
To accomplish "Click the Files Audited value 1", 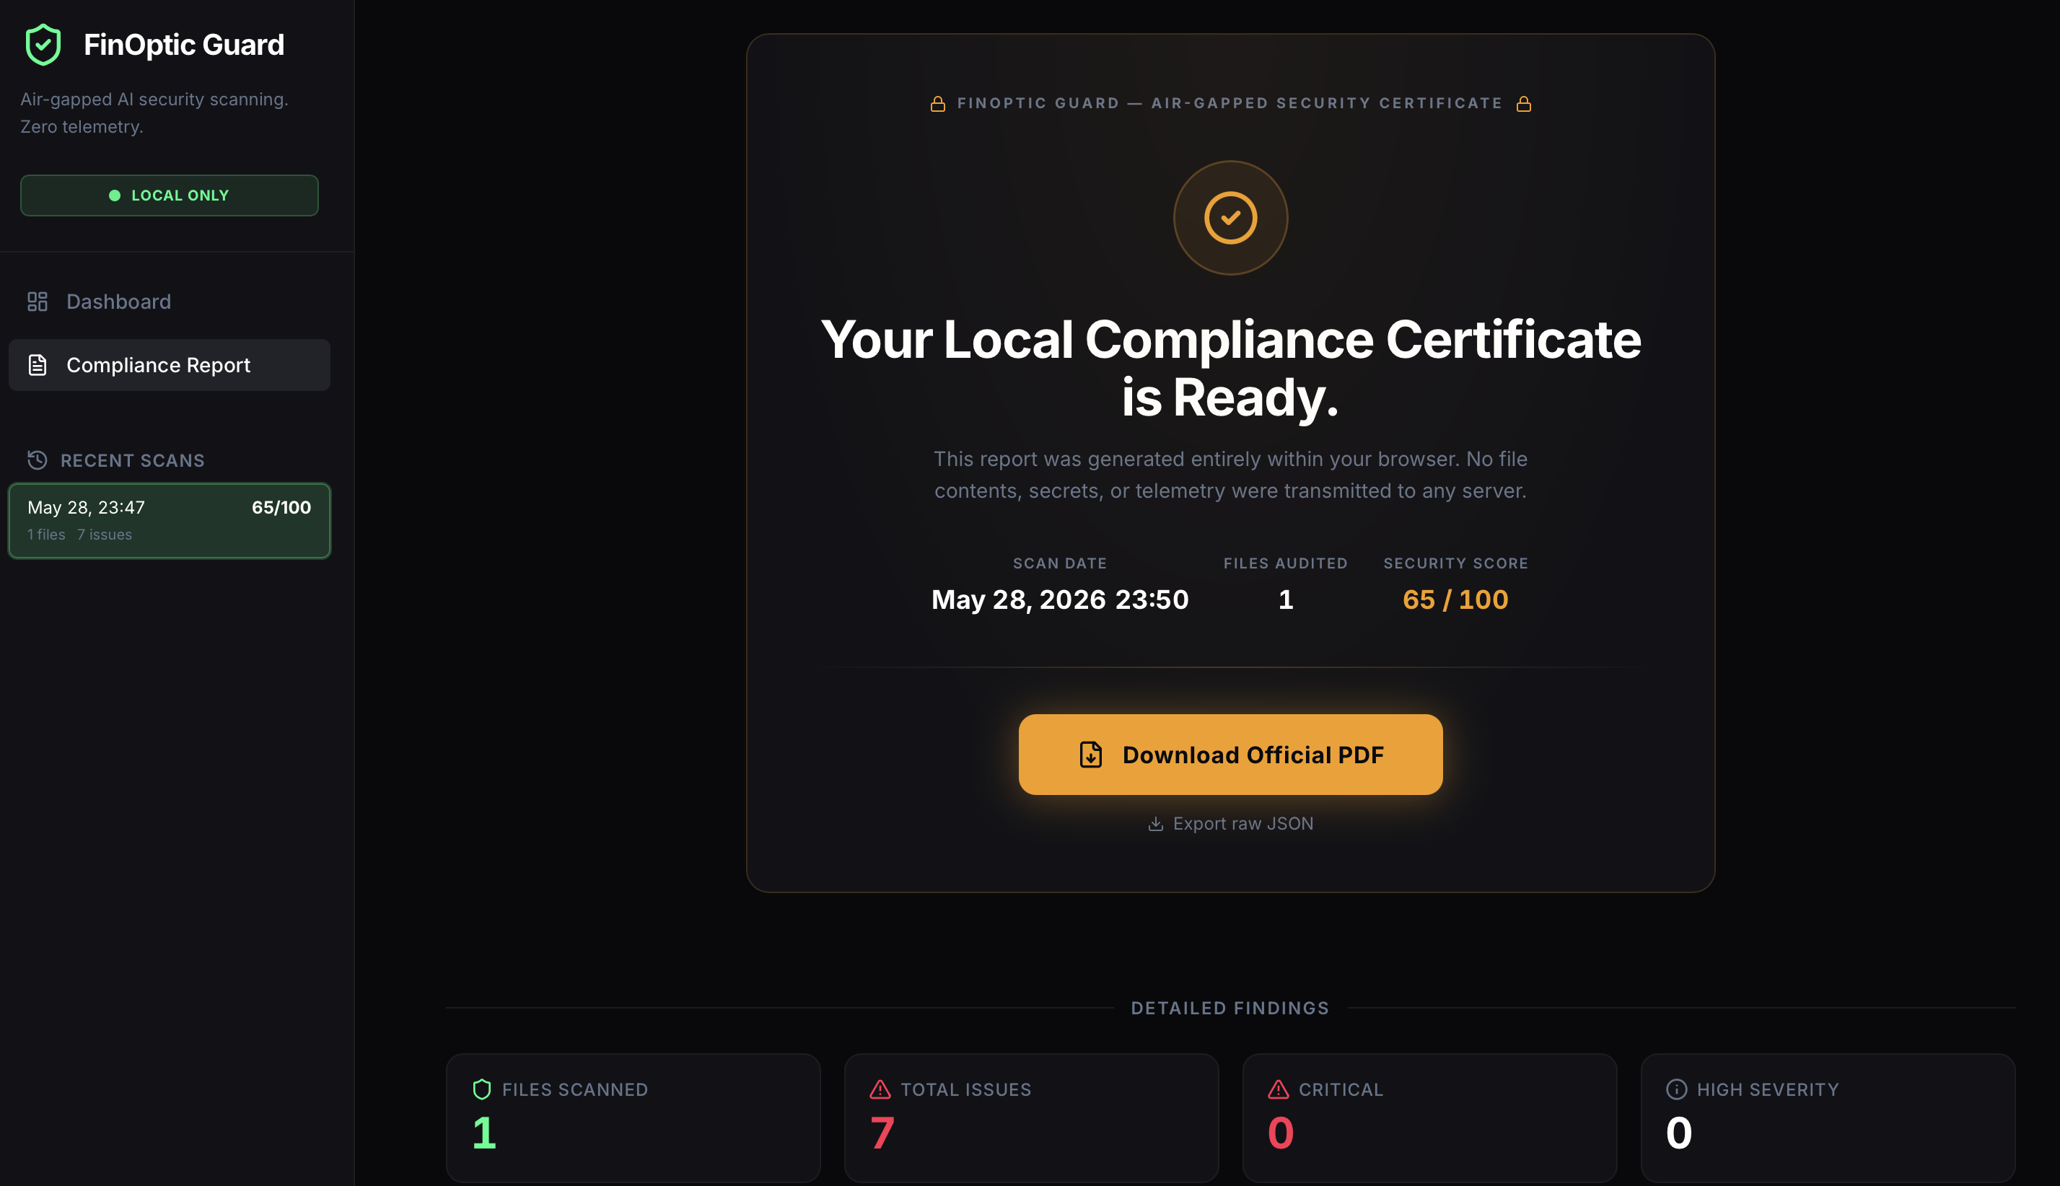I will click(x=1285, y=599).
